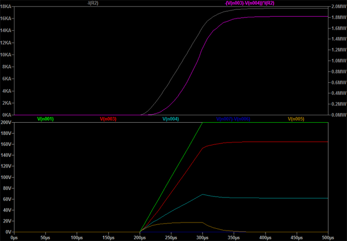
Task: Select the teal V(n004) trace label
Action: click(171, 119)
